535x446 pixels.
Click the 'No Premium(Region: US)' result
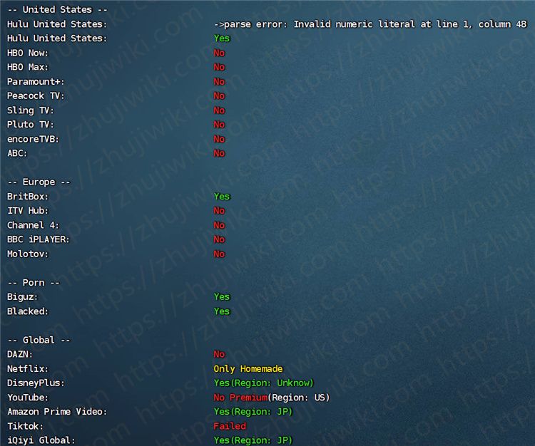click(x=272, y=398)
